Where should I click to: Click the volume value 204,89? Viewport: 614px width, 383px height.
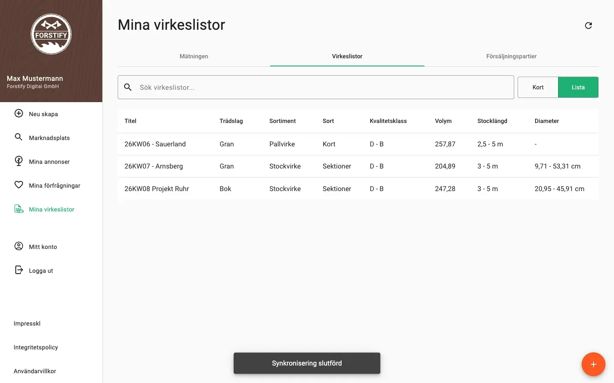[x=445, y=166]
